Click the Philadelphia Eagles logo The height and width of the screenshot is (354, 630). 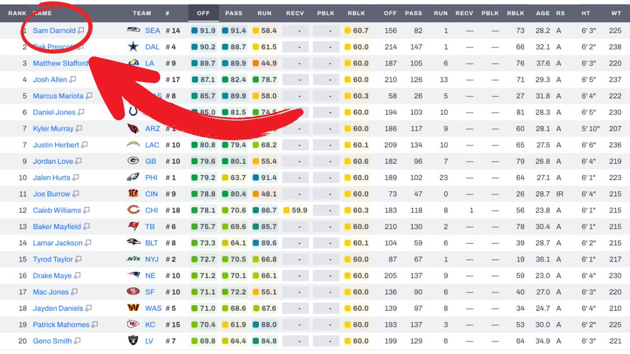click(133, 177)
